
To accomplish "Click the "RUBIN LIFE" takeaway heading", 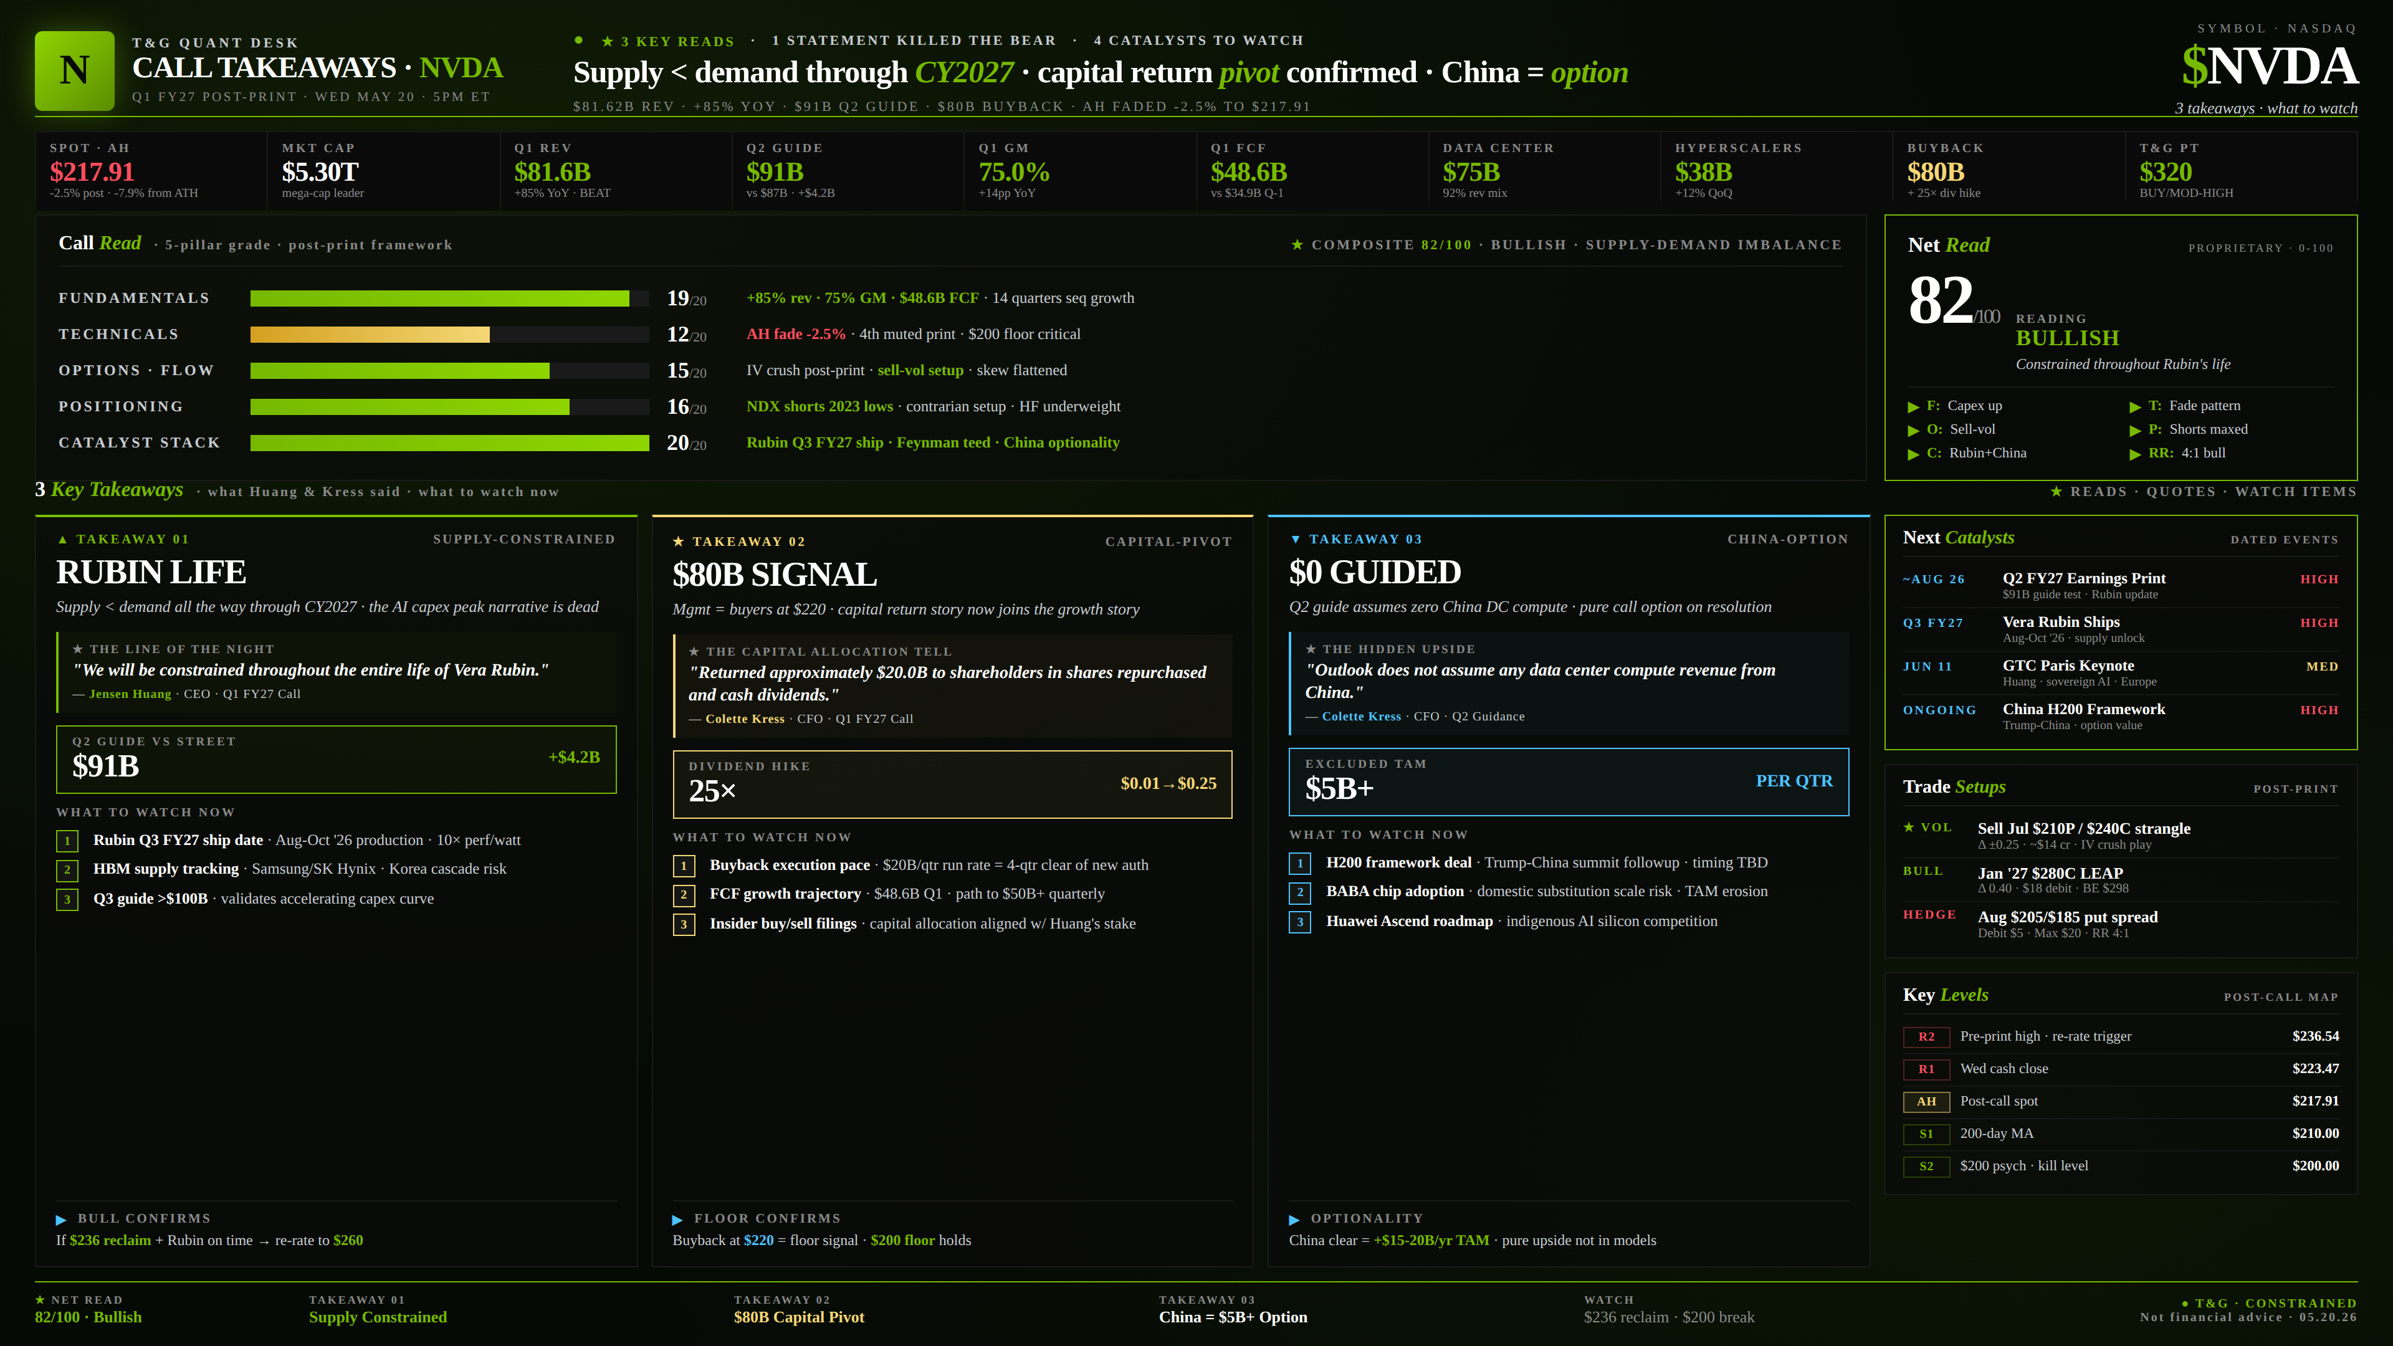I will [x=151, y=572].
